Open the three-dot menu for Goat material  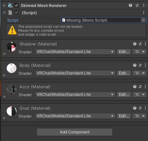[x=145, y=108]
